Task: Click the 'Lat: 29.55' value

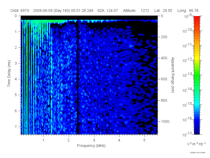Action: pyautogui.click(x=163, y=11)
